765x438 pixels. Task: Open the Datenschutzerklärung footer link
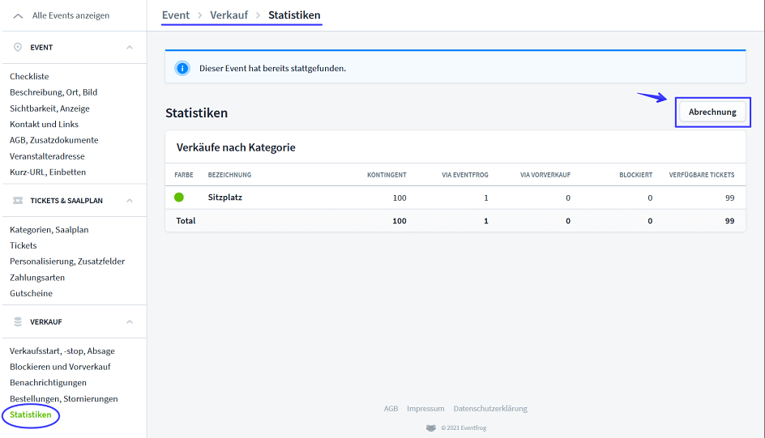click(490, 409)
